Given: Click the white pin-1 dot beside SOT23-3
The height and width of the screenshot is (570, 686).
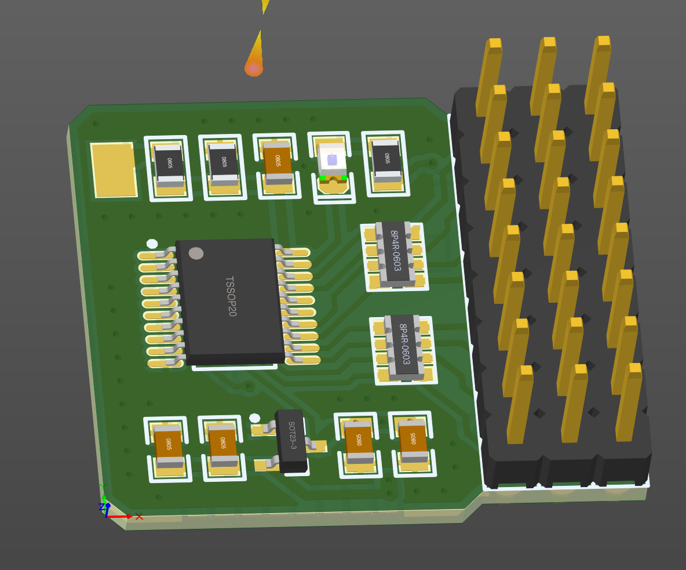Looking at the screenshot, I should point(254,418).
